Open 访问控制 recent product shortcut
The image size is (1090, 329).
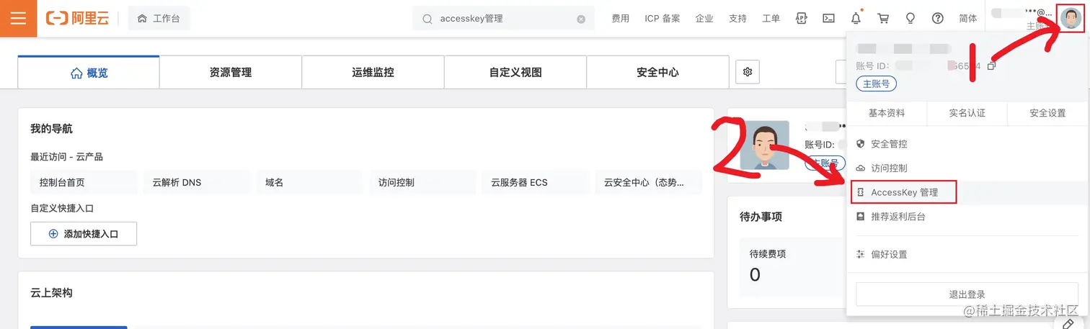[x=423, y=182]
